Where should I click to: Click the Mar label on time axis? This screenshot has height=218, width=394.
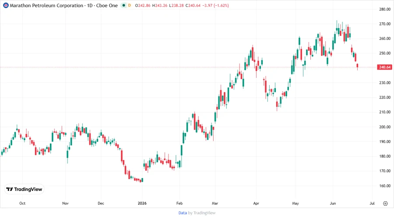coord(215,203)
